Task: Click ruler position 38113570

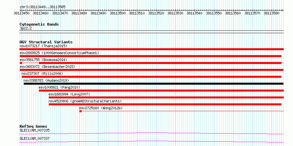Action: [x=253, y=13]
